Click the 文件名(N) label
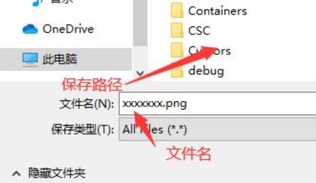 87,104
